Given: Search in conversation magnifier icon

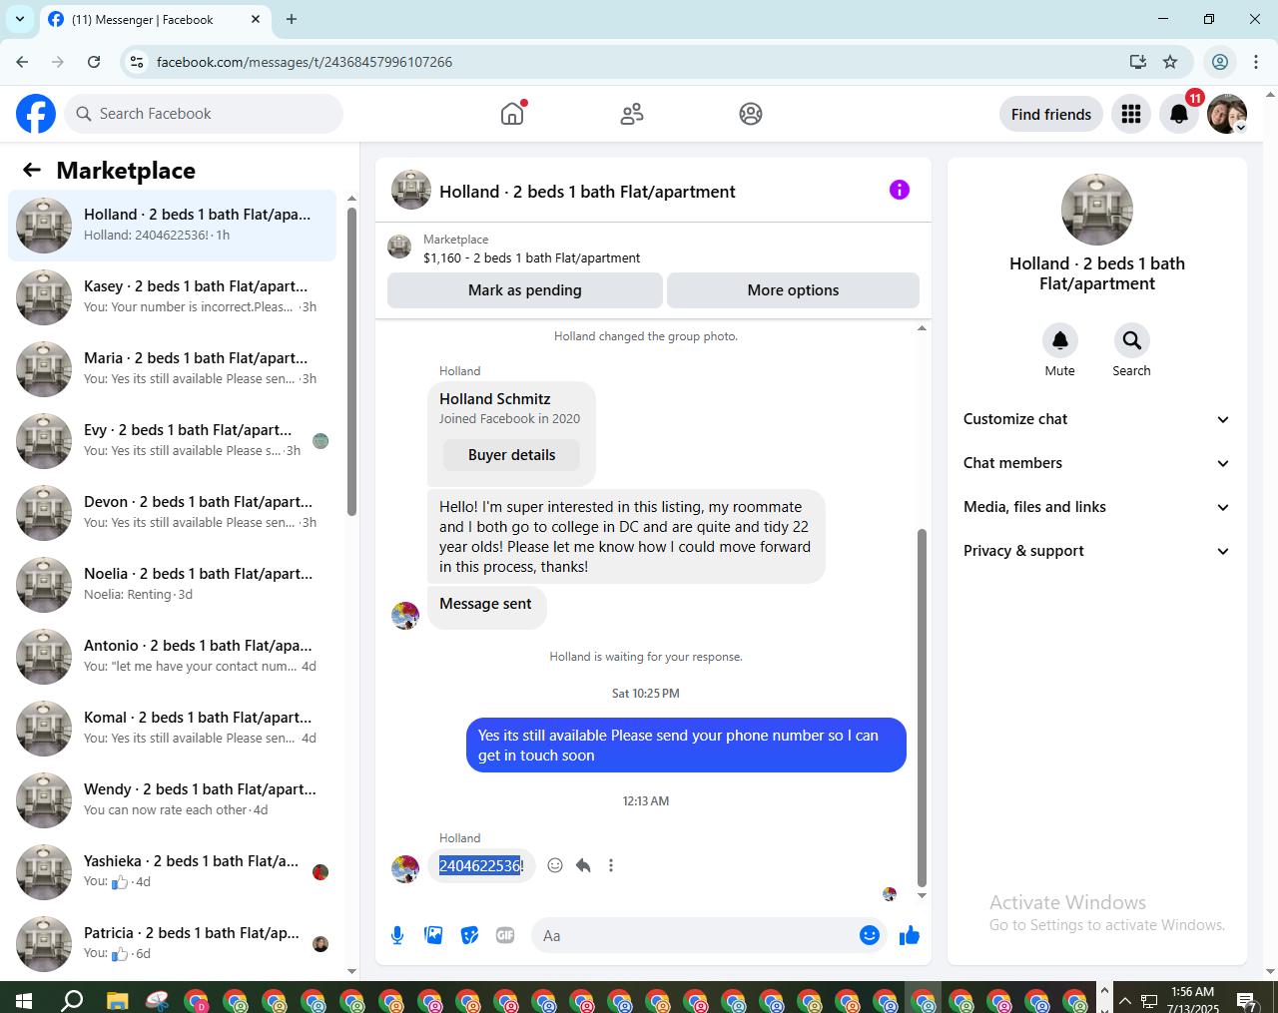Looking at the screenshot, I should point(1132,340).
